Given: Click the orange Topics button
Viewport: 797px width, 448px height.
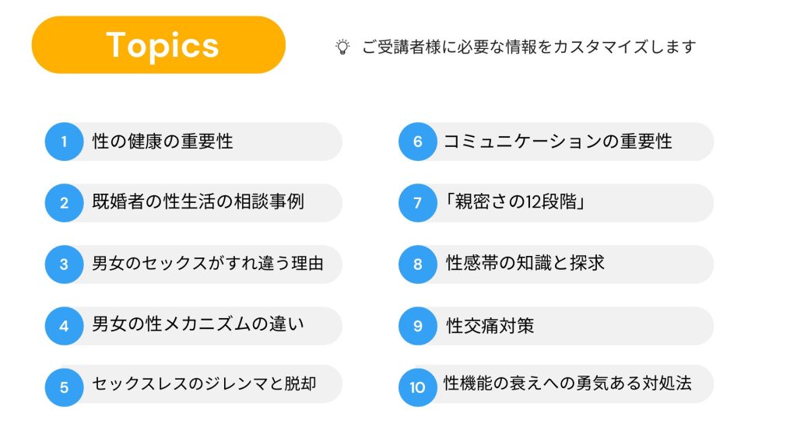Looking at the screenshot, I should pos(159,45).
